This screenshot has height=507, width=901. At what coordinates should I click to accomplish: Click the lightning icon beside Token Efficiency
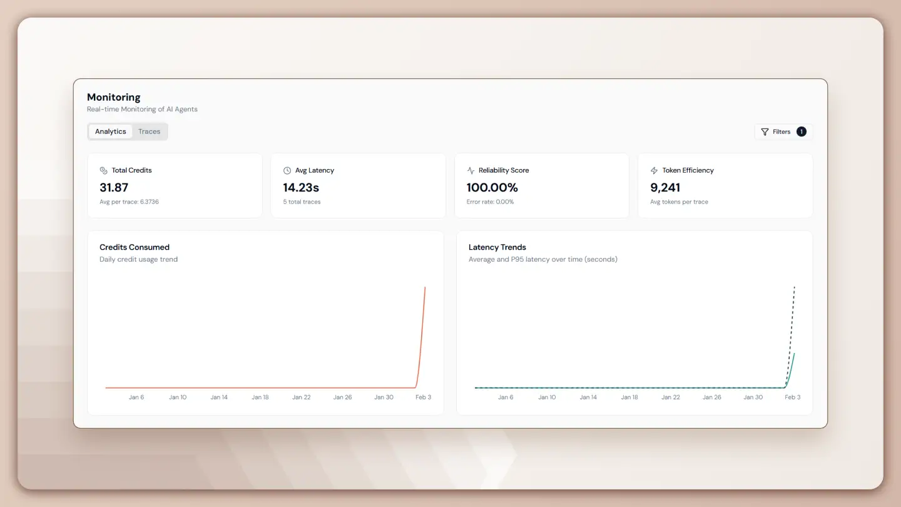click(654, 170)
